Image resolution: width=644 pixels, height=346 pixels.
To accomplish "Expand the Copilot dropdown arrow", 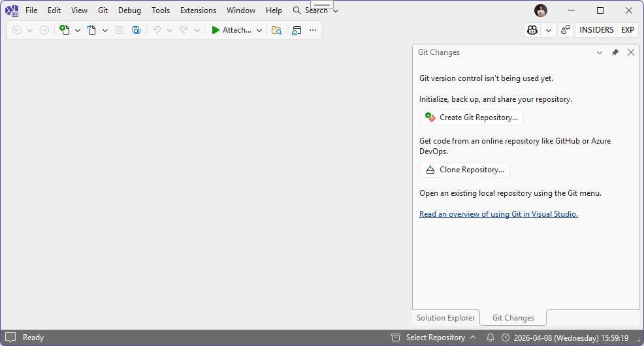I will tap(548, 30).
